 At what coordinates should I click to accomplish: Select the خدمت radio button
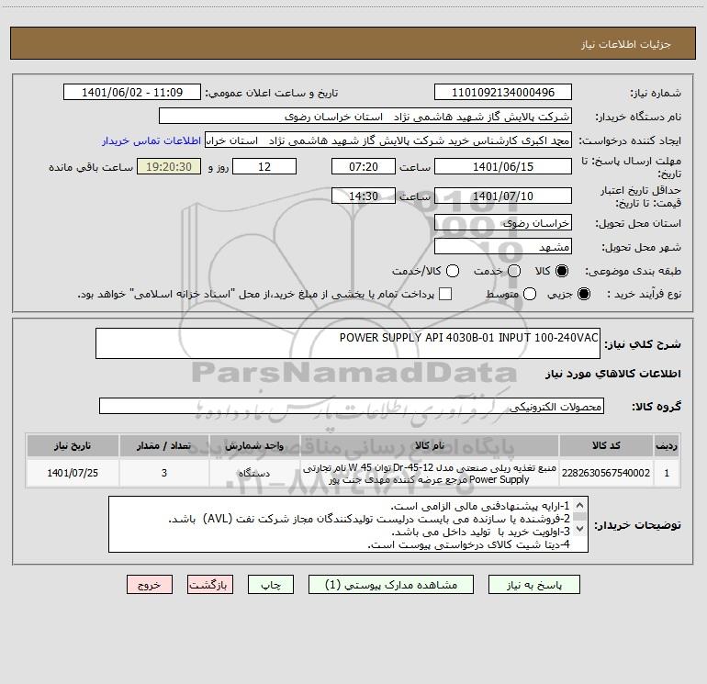click(x=514, y=271)
